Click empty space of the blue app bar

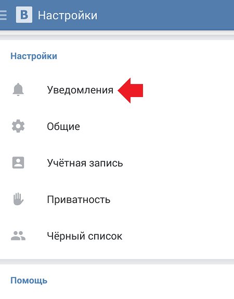(x=165, y=15)
